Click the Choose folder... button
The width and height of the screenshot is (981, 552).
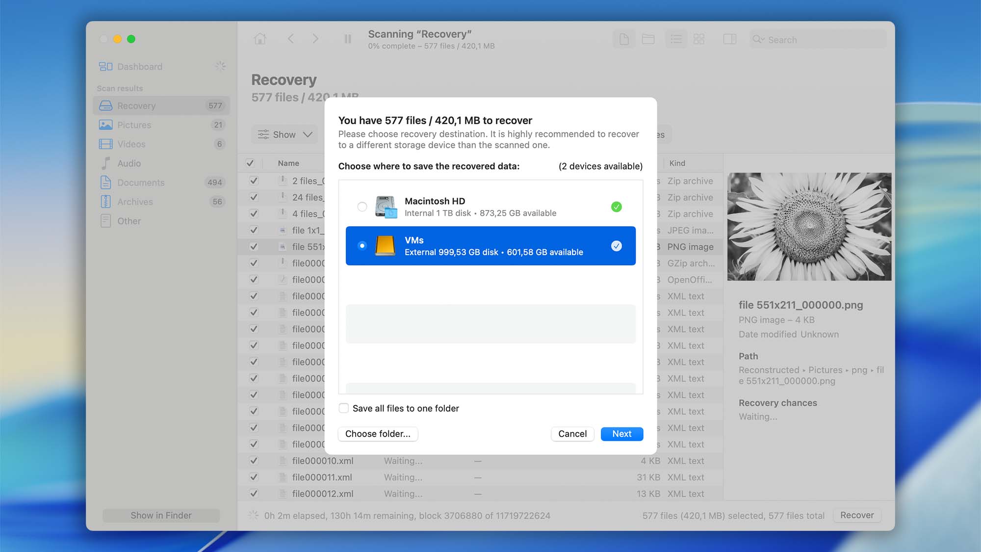[x=378, y=434]
